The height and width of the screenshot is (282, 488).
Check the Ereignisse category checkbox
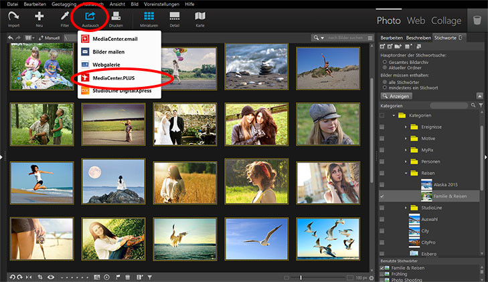[x=382, y=127]
